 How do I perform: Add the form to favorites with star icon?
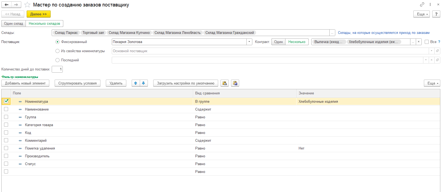(27, 5)
